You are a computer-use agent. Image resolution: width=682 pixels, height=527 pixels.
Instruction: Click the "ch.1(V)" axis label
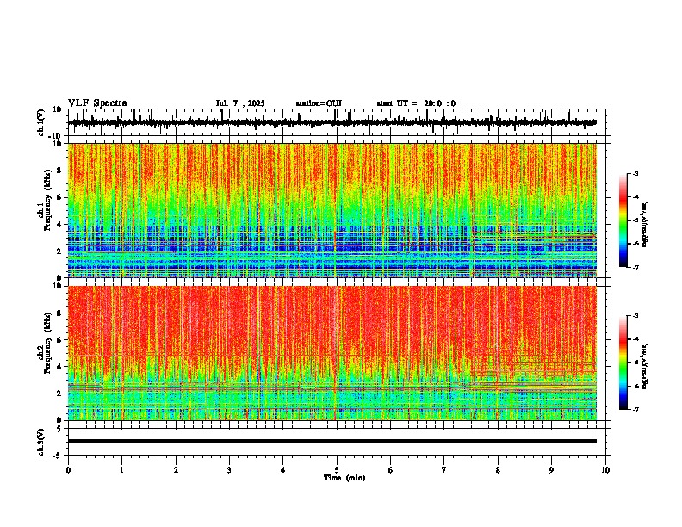[41, 122]
